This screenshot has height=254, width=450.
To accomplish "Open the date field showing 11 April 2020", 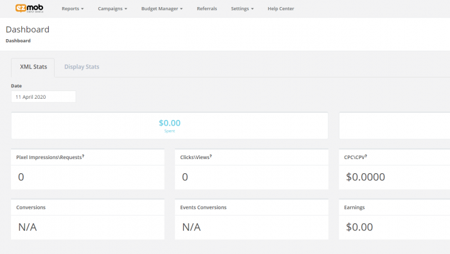I will click(x=43, y=97).
